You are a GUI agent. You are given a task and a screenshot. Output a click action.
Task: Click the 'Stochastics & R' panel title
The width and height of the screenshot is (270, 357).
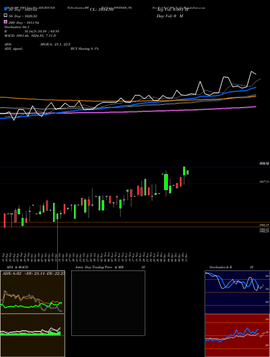click(x=220, y=267)
